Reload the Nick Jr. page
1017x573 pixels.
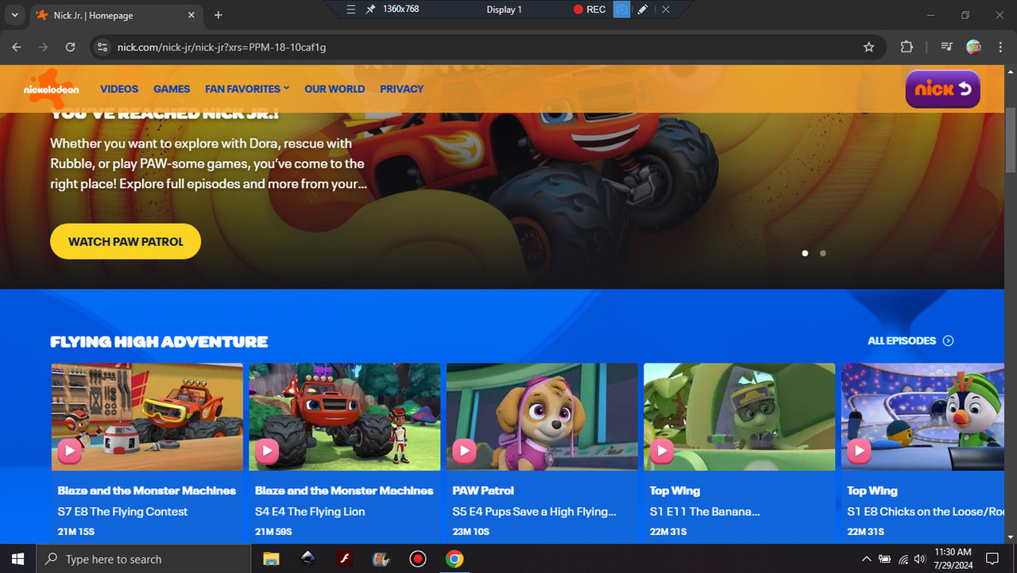[70, 47]
